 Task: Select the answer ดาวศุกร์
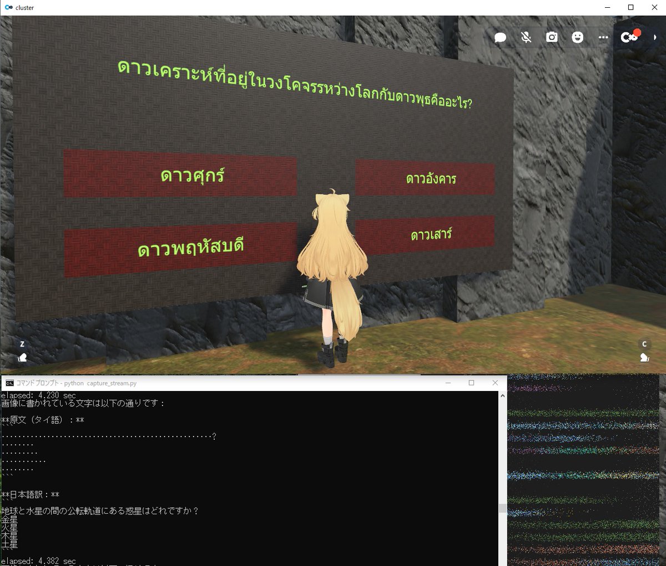[x=180, y=174]
